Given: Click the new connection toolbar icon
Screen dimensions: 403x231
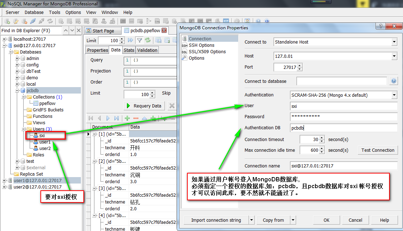Looking at the screenshot, I should coord(8,21).
